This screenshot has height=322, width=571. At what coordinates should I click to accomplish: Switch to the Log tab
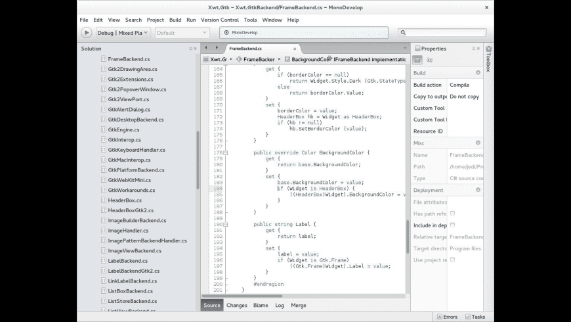tap(280, 305)
